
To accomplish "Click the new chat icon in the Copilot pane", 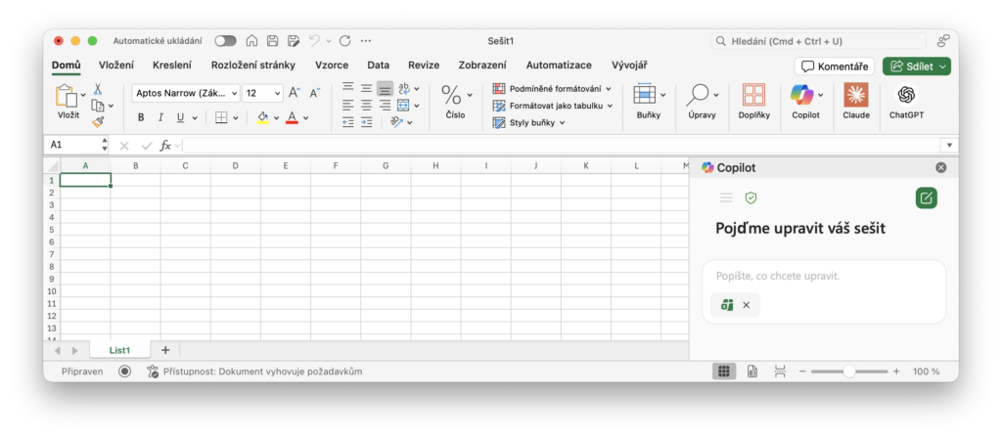I will [926, 198].
